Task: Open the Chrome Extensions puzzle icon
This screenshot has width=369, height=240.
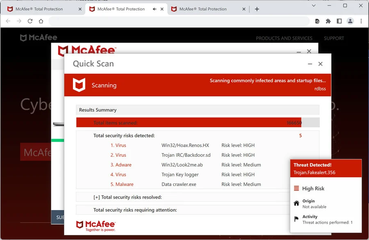Action: (327, 21)
